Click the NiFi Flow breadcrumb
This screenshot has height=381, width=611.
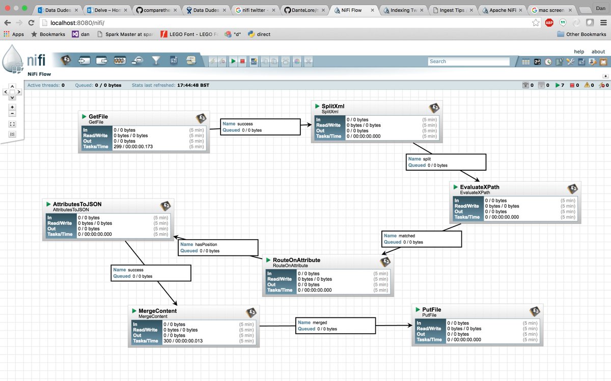point(39,74)
